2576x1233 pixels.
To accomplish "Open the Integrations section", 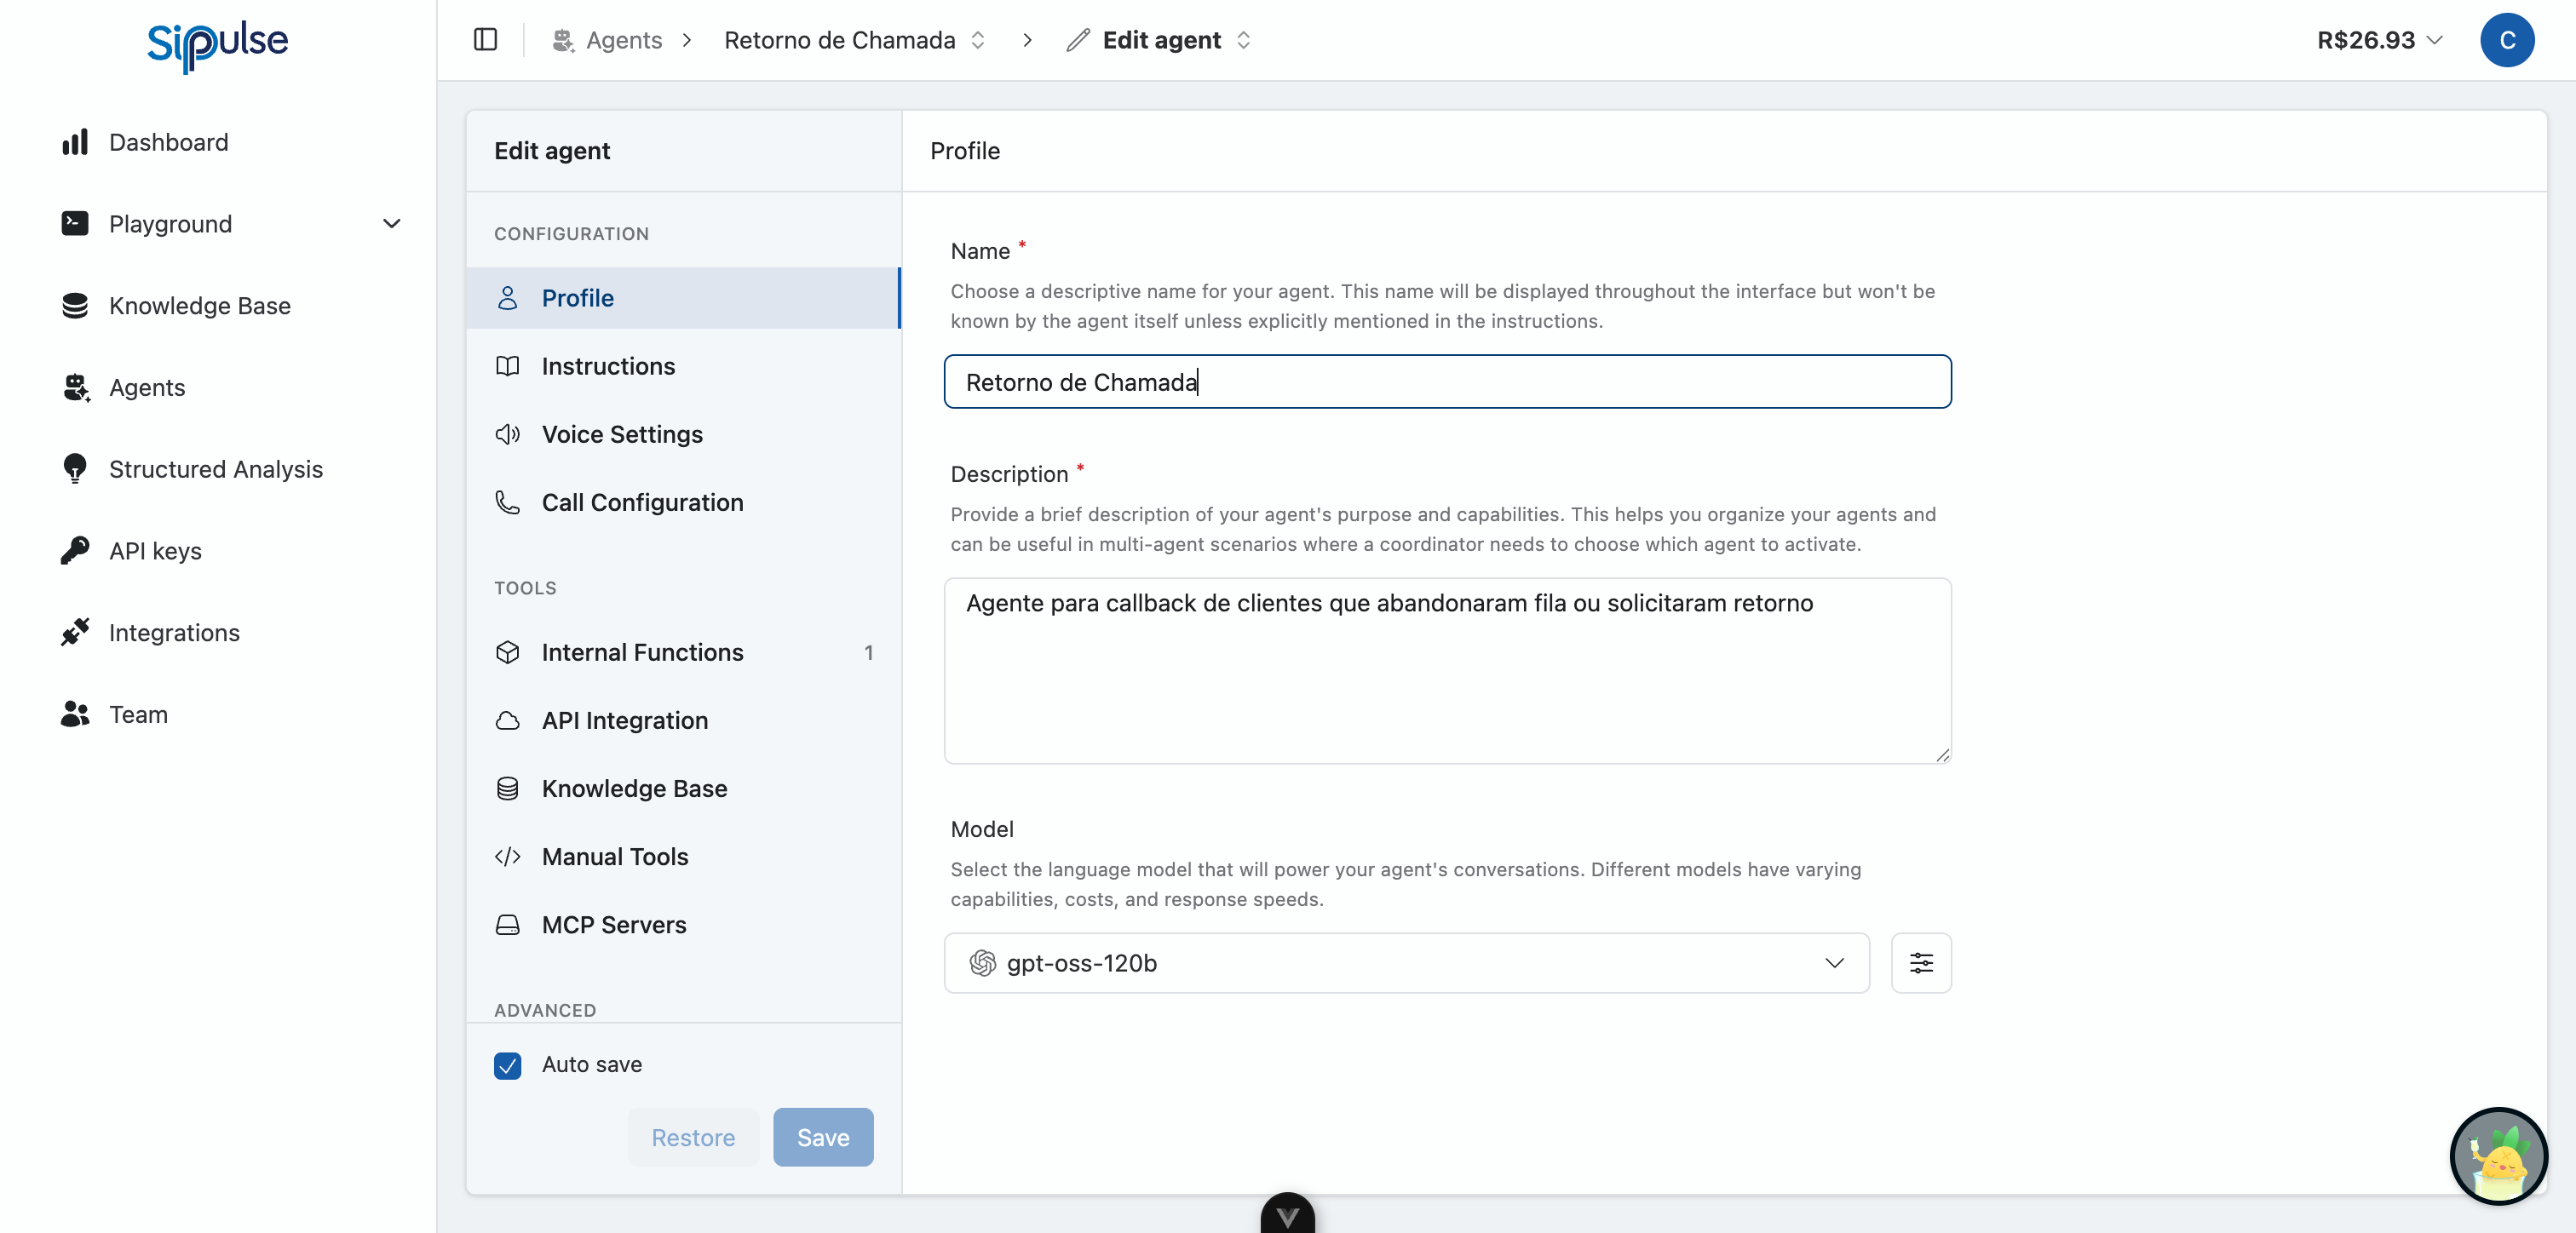I will tap(174, 632).
